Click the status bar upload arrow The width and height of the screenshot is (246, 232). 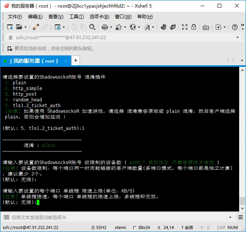(202, 227)
